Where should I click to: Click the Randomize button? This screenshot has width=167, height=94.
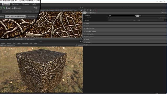tap(162, 18)
